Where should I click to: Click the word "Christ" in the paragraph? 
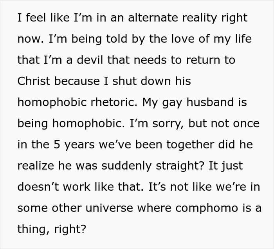point(34,81)
